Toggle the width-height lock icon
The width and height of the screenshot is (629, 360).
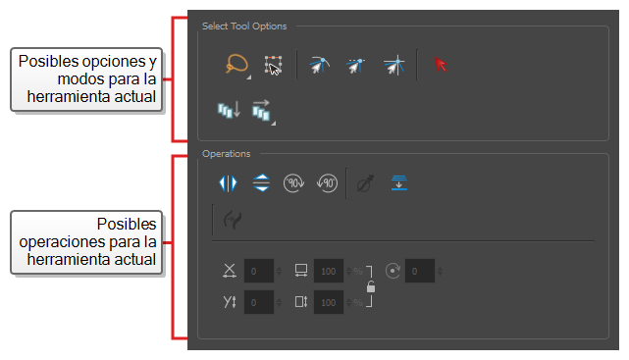[371, 287]
